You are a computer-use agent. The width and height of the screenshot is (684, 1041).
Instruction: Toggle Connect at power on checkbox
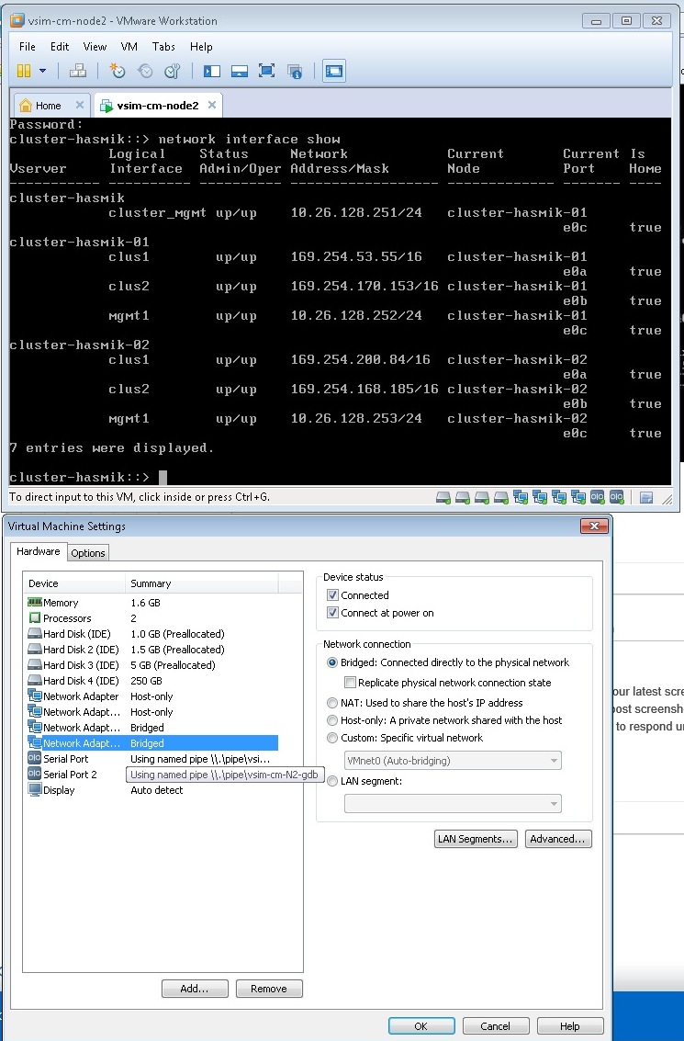tap(333, 613)
